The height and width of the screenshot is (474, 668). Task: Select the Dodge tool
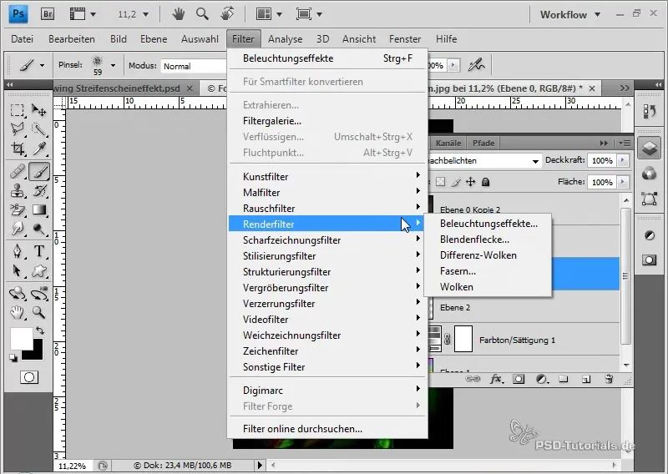point(39,229)
